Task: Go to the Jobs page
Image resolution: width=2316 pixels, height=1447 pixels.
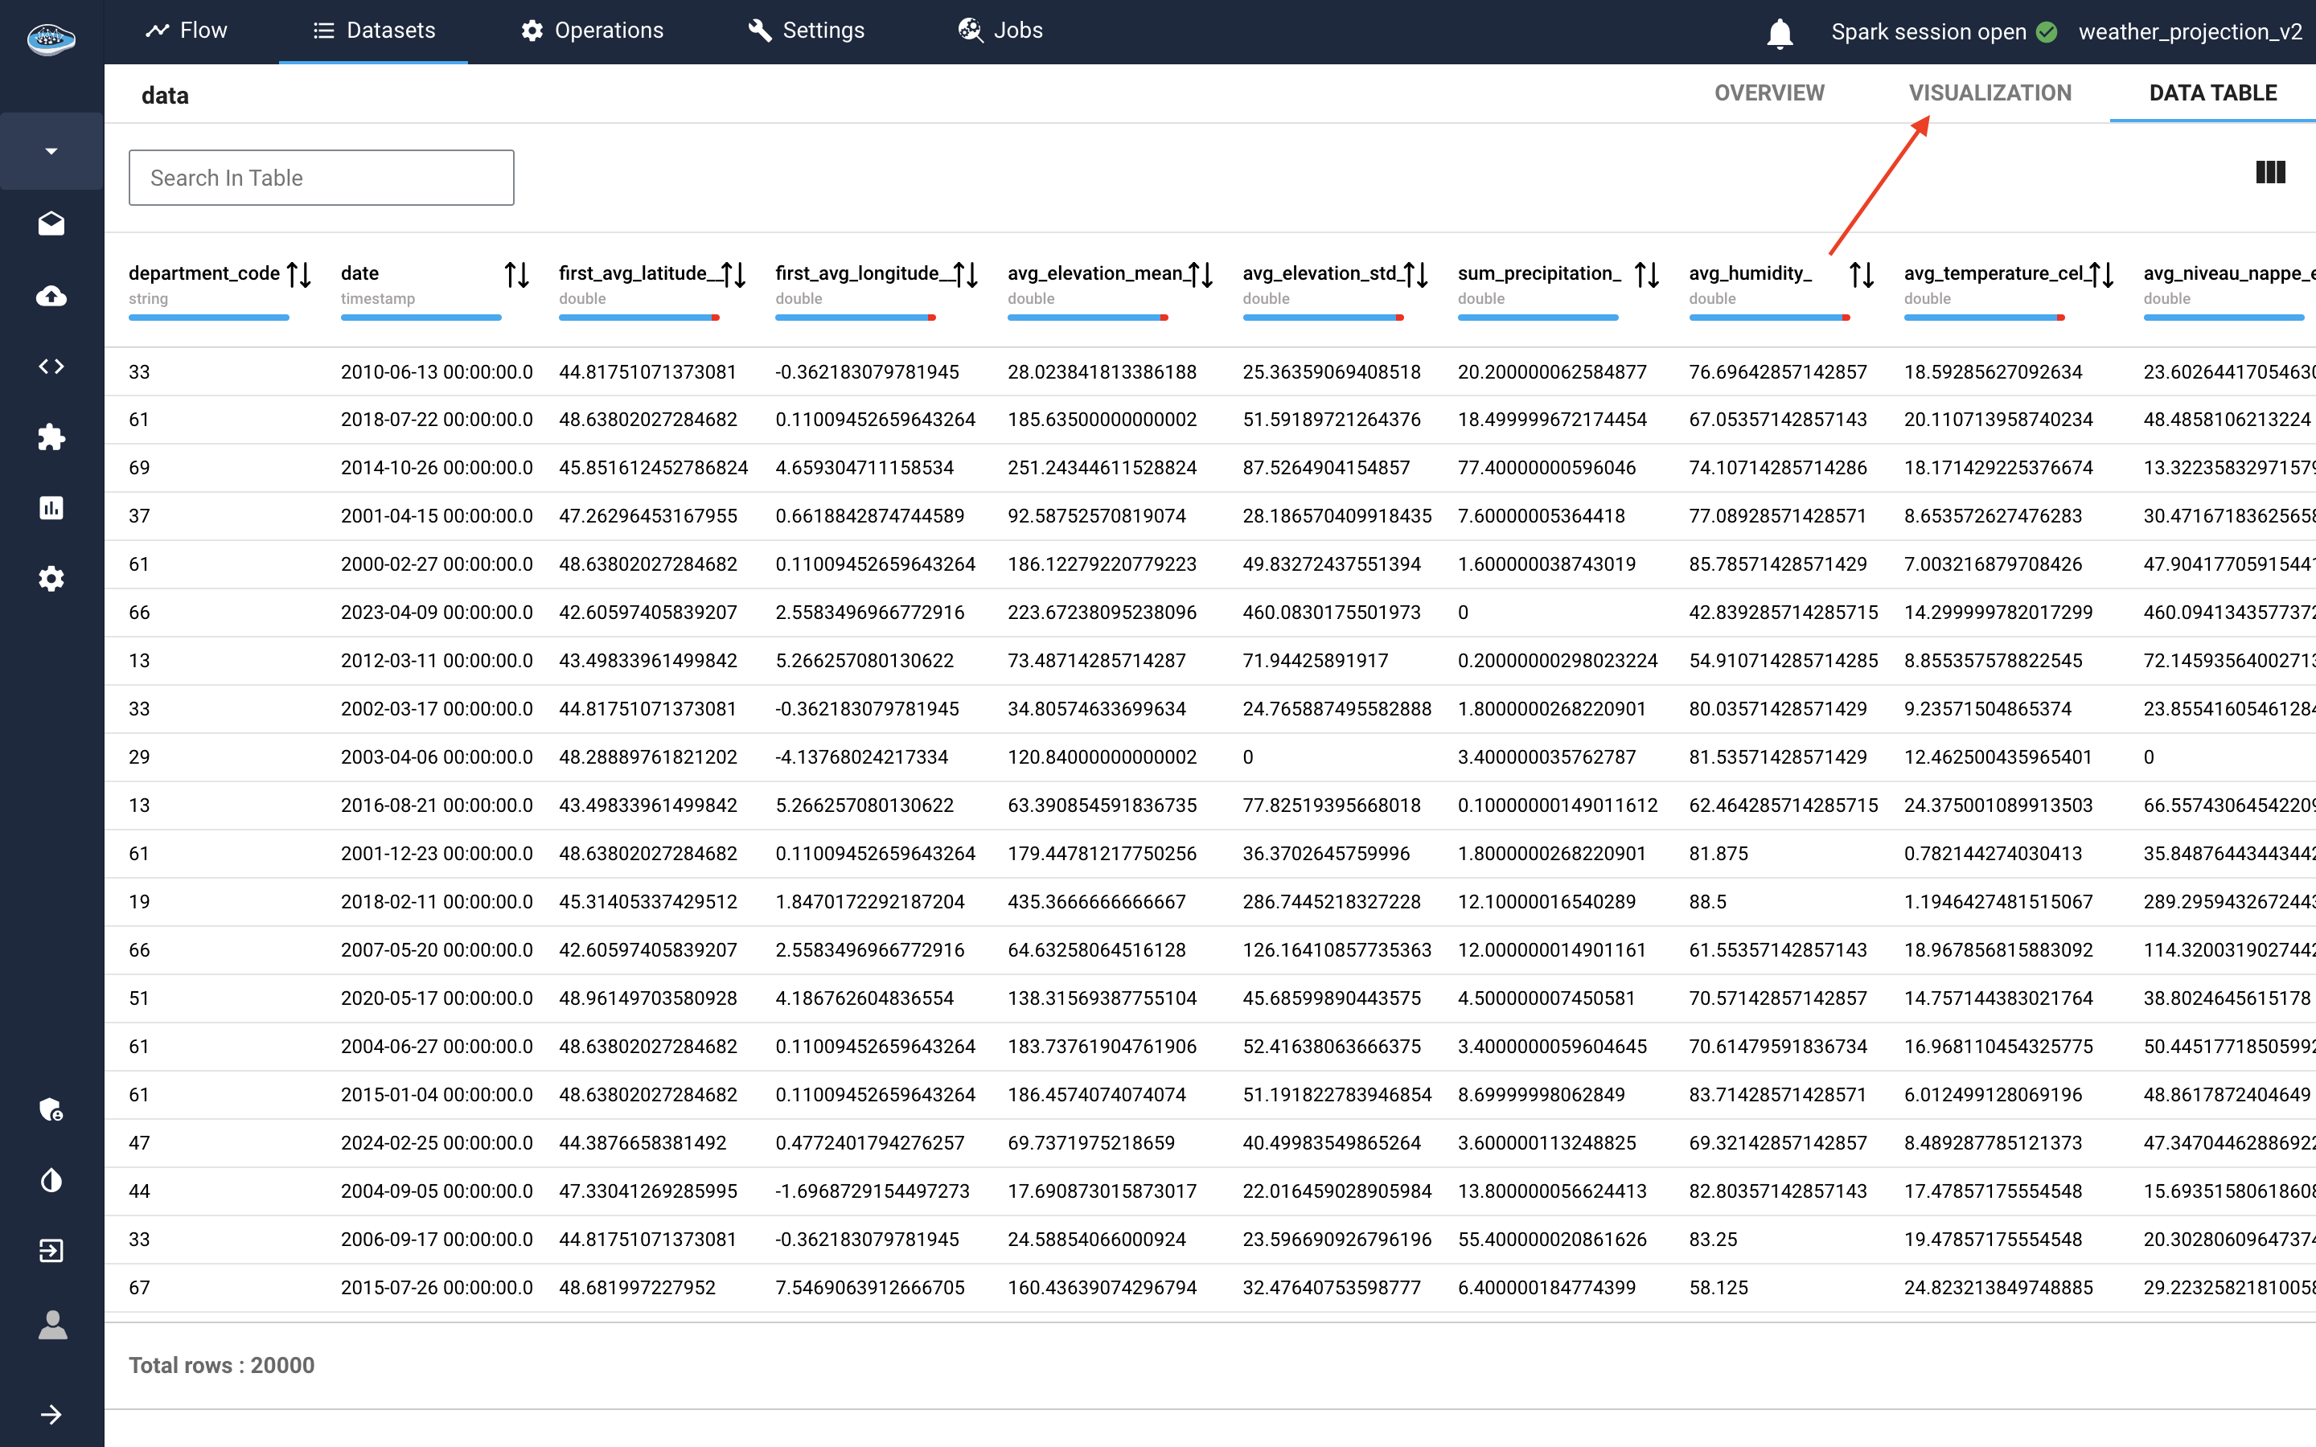Action: (1001, 31)
